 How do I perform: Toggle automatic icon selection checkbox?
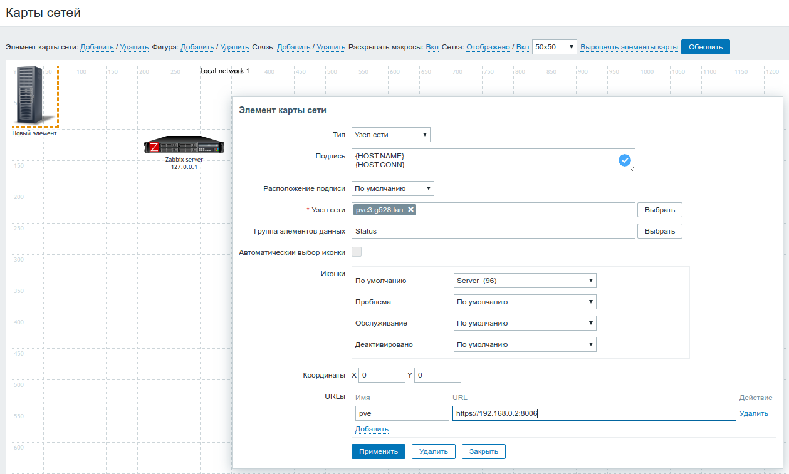(357, 252)
